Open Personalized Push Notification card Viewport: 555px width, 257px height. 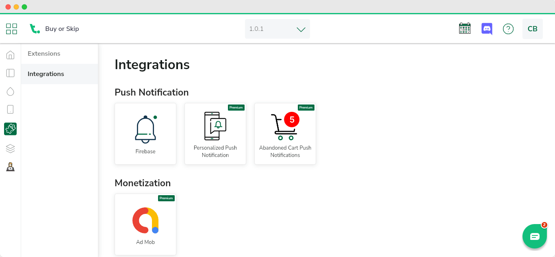215,134
